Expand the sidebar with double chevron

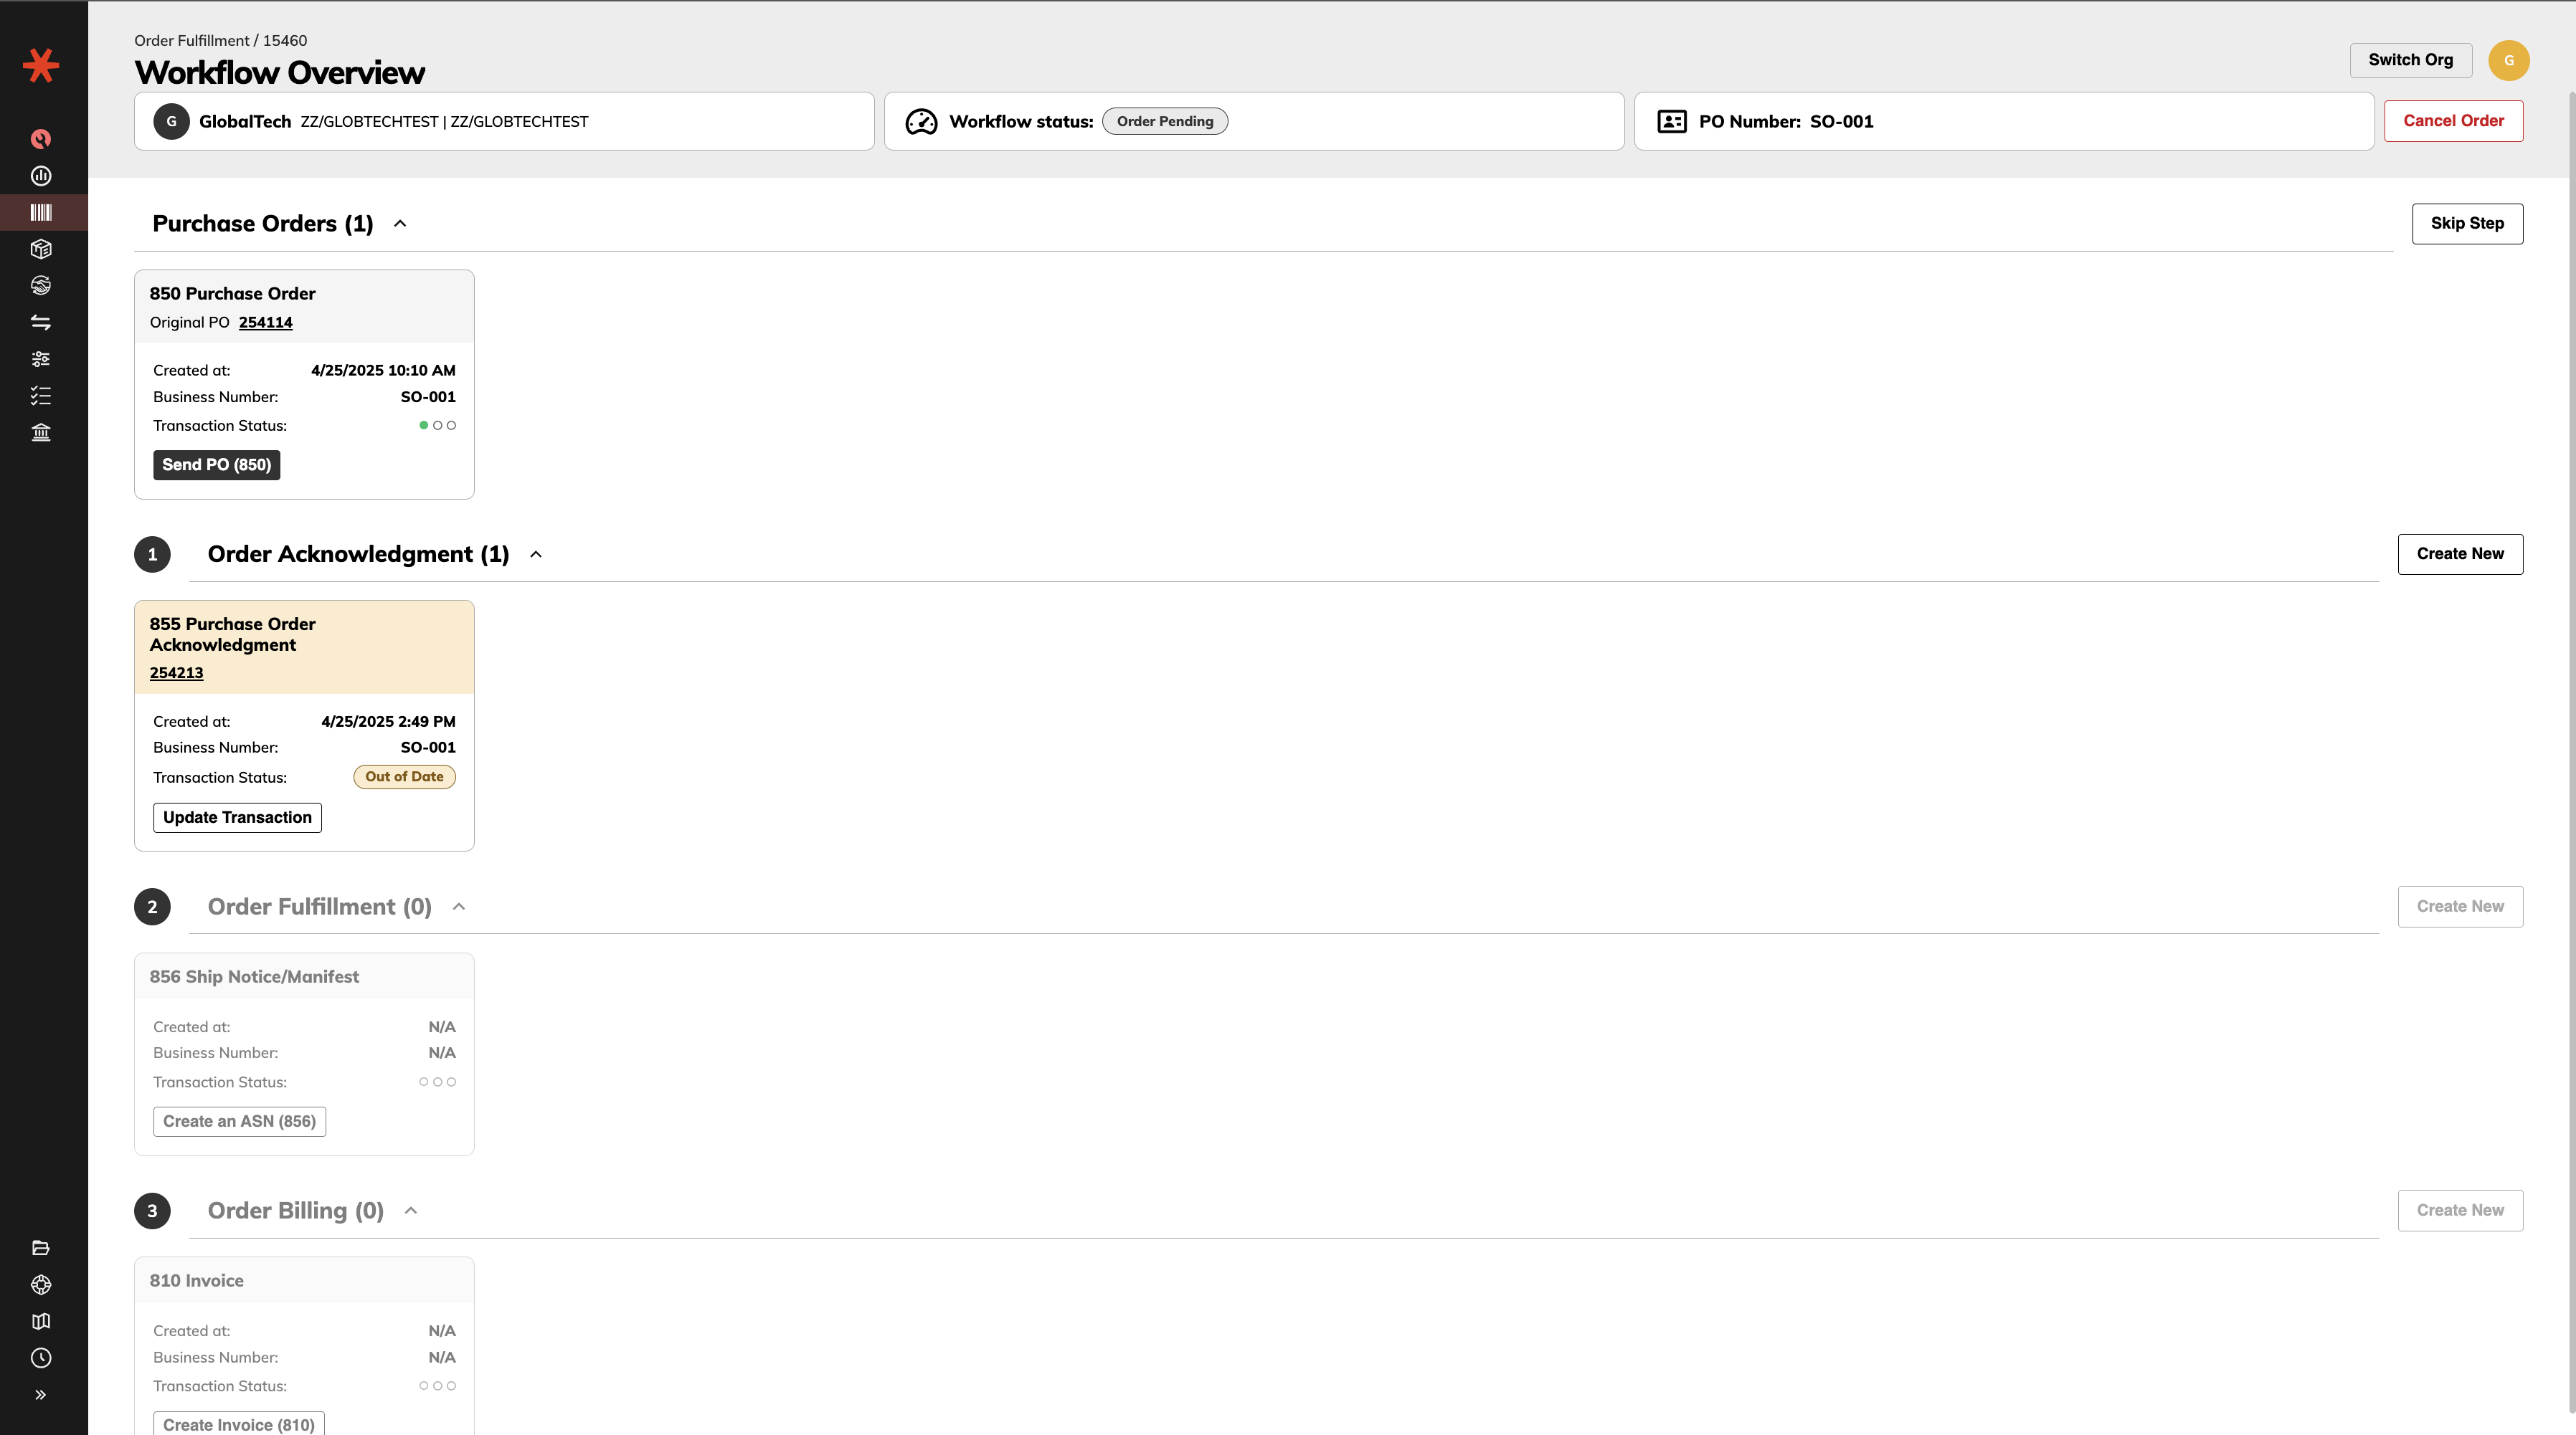(x=41, y=1394)
